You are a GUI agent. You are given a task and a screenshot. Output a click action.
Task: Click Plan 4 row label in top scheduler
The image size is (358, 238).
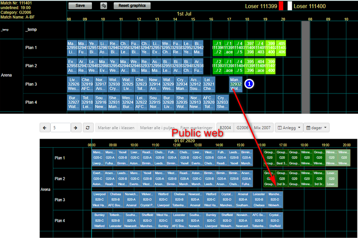pos(31,102)
